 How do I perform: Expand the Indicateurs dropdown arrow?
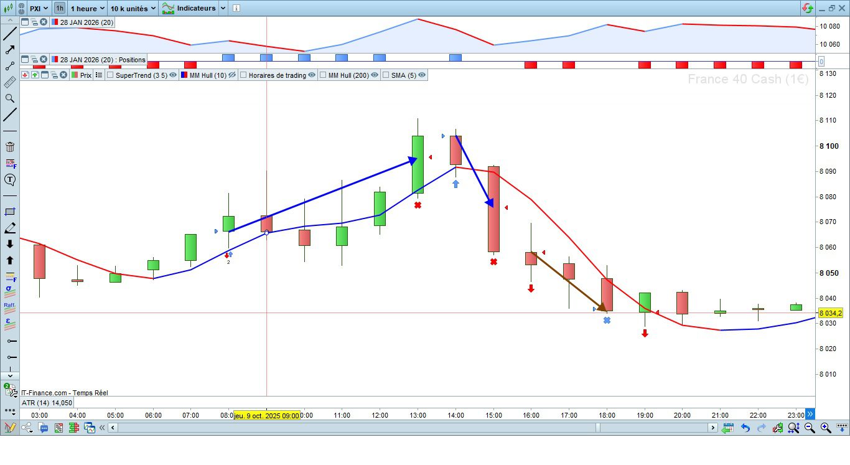click(x=222, y=9)
